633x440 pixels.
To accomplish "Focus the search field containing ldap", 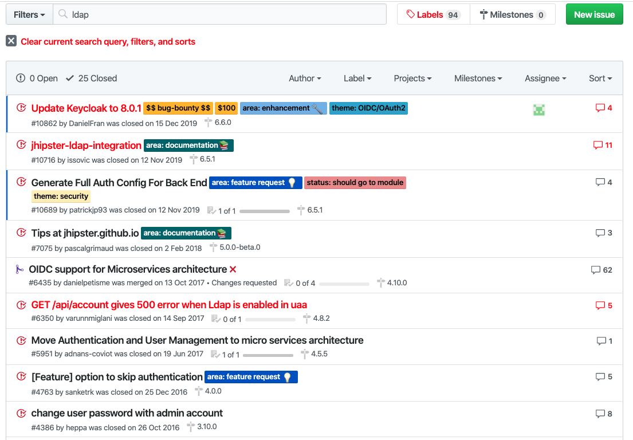I will click(219, 14).
